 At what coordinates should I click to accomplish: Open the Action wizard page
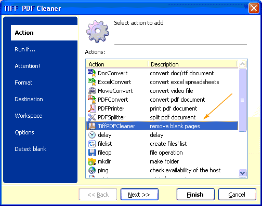44,33
